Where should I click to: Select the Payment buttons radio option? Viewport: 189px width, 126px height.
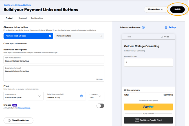pyautogui.click(x=101, y=36)
